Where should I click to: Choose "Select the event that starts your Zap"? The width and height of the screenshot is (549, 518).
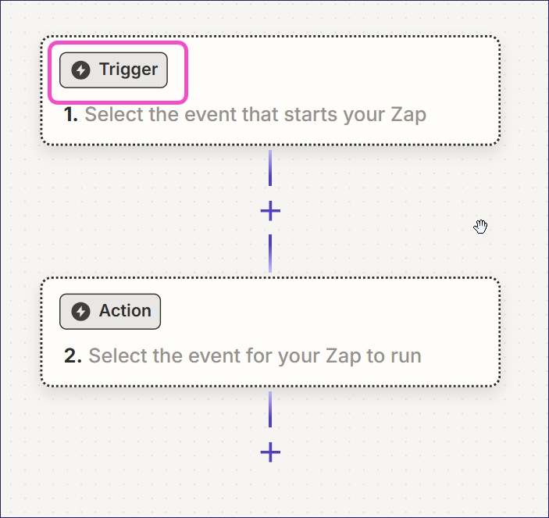255,115
